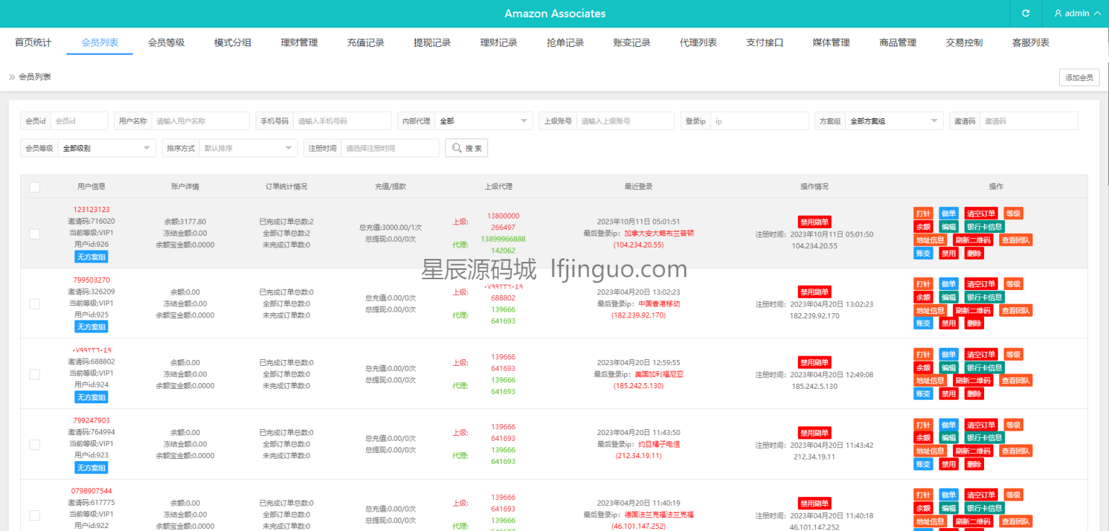Switch to the 充值记录 tab
Viewport: 1109px width, 531px height.
click(365, 43)
